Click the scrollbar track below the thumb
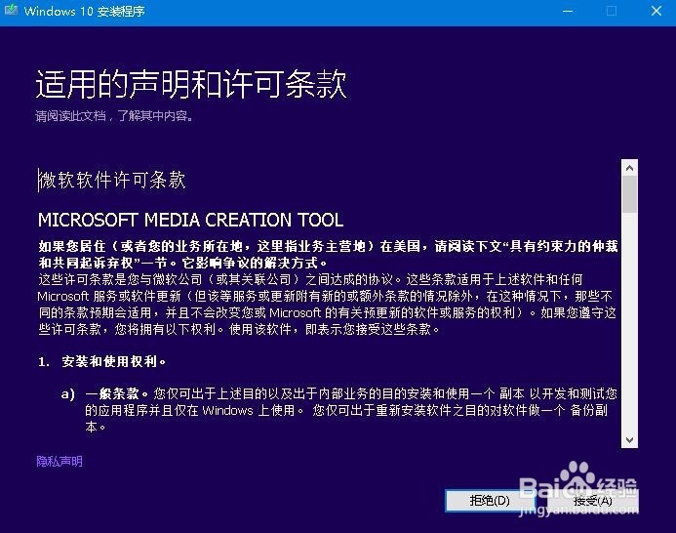The width and height of the screenshot is (676, 533). pyautogui.click(x=629, y=322)
